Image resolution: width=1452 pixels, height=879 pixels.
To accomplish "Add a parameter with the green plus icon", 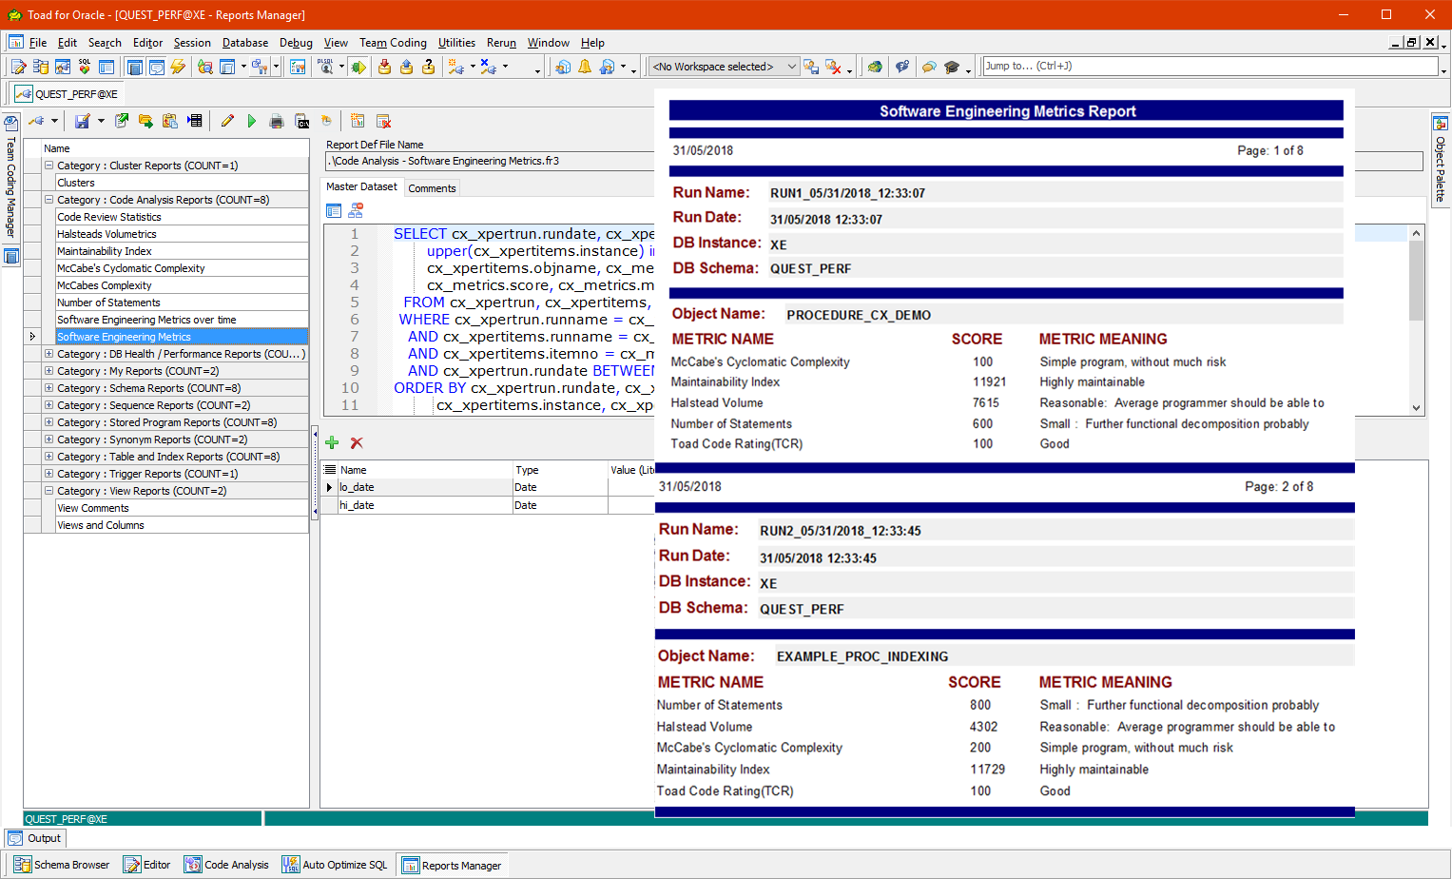I will pyautogui.click(x=332, y=442).
